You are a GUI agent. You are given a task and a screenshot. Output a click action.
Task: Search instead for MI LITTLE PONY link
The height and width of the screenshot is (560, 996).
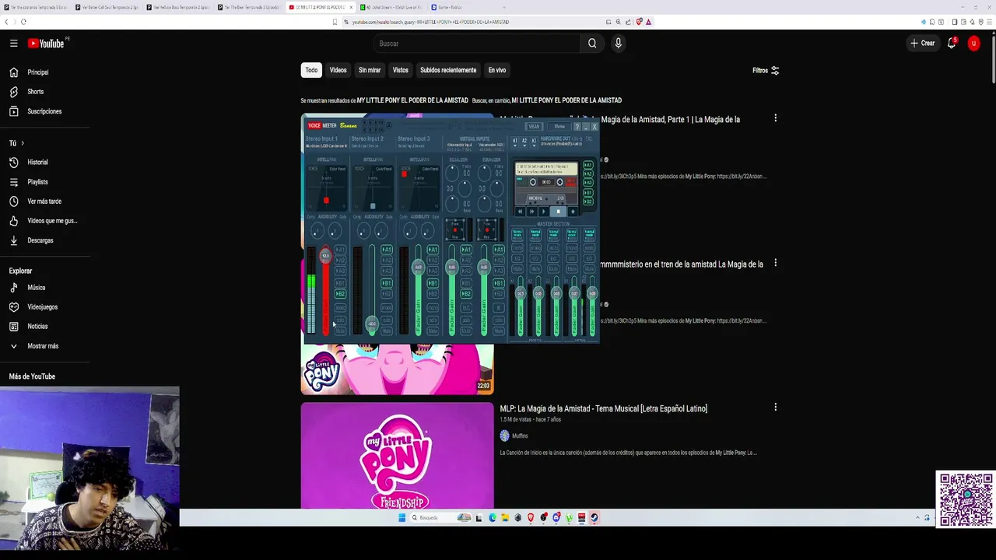tap(566, 100)
